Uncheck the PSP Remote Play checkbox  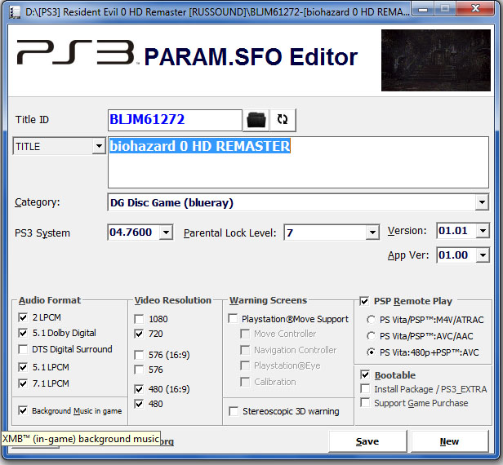[x=364, y=301]
